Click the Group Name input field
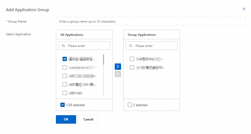The height and width of the screenshot is (134, 251). pos(151,21)
